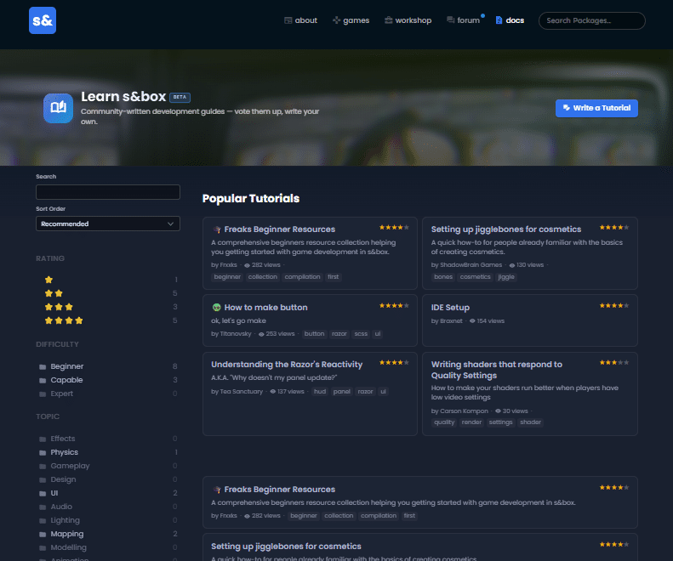Click the first tag in lower Freaks list entry
The width and height of the screenshot is (673, 561).
(x=409, y=516)
